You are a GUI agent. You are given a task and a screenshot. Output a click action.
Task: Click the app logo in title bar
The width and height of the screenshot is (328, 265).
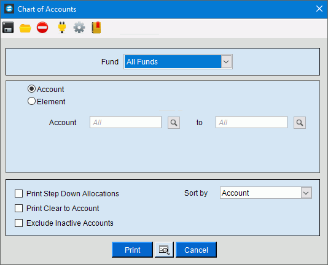(9, 9)
